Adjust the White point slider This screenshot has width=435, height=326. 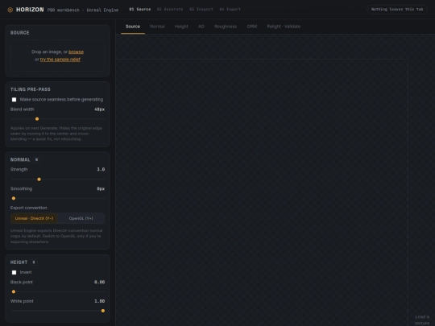click(58, 311)
